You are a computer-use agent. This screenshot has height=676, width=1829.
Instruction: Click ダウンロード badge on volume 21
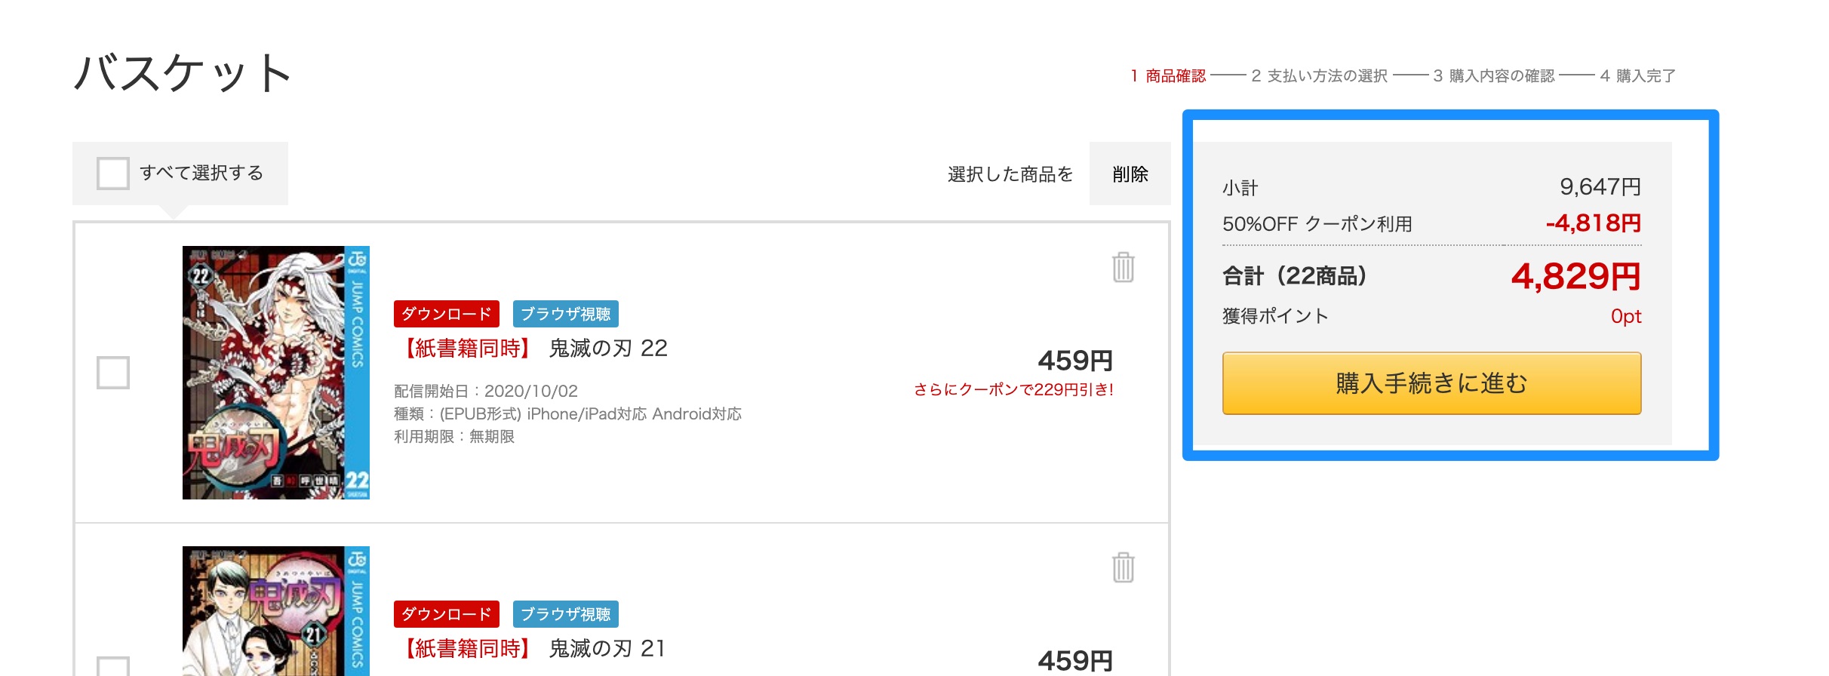(x=447, y=614)
